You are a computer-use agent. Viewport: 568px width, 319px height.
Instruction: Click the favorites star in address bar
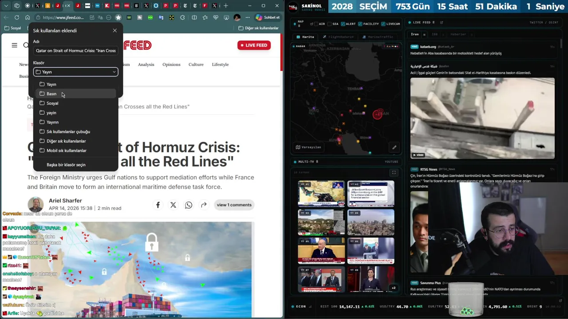pyautogui.click(x=118, y=17)
